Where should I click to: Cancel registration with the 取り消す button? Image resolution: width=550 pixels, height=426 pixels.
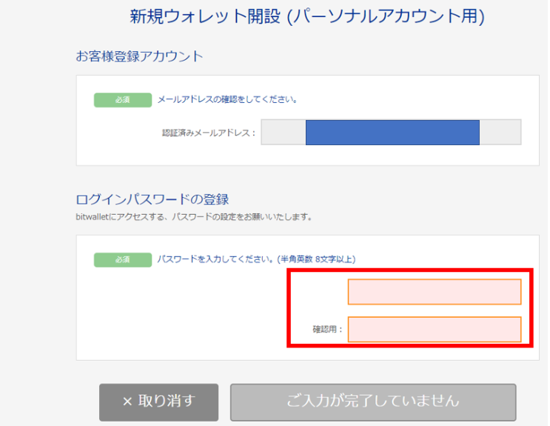coord(159,402)
